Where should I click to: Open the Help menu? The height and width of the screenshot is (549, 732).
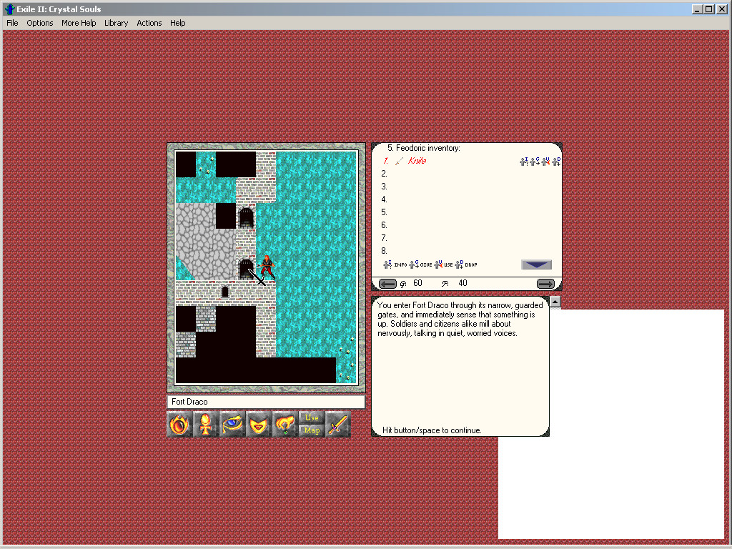[x=177, y=23]
